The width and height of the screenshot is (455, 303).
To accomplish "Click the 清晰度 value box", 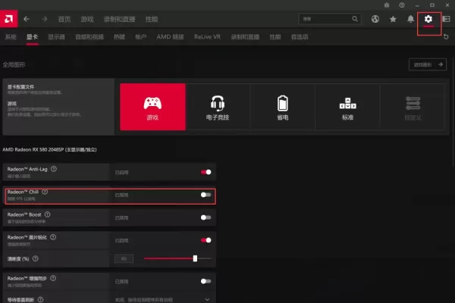I will 124,258.
